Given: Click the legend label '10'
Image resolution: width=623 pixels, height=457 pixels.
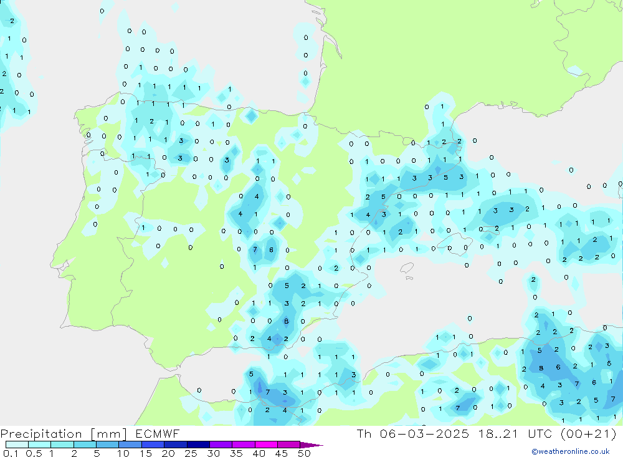Looking at the screenshot, I should 123,453.
